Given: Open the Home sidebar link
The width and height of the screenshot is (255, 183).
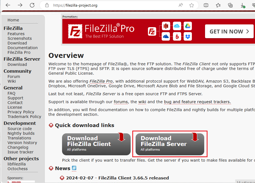Looking at the screenshot, I should 13,20.
